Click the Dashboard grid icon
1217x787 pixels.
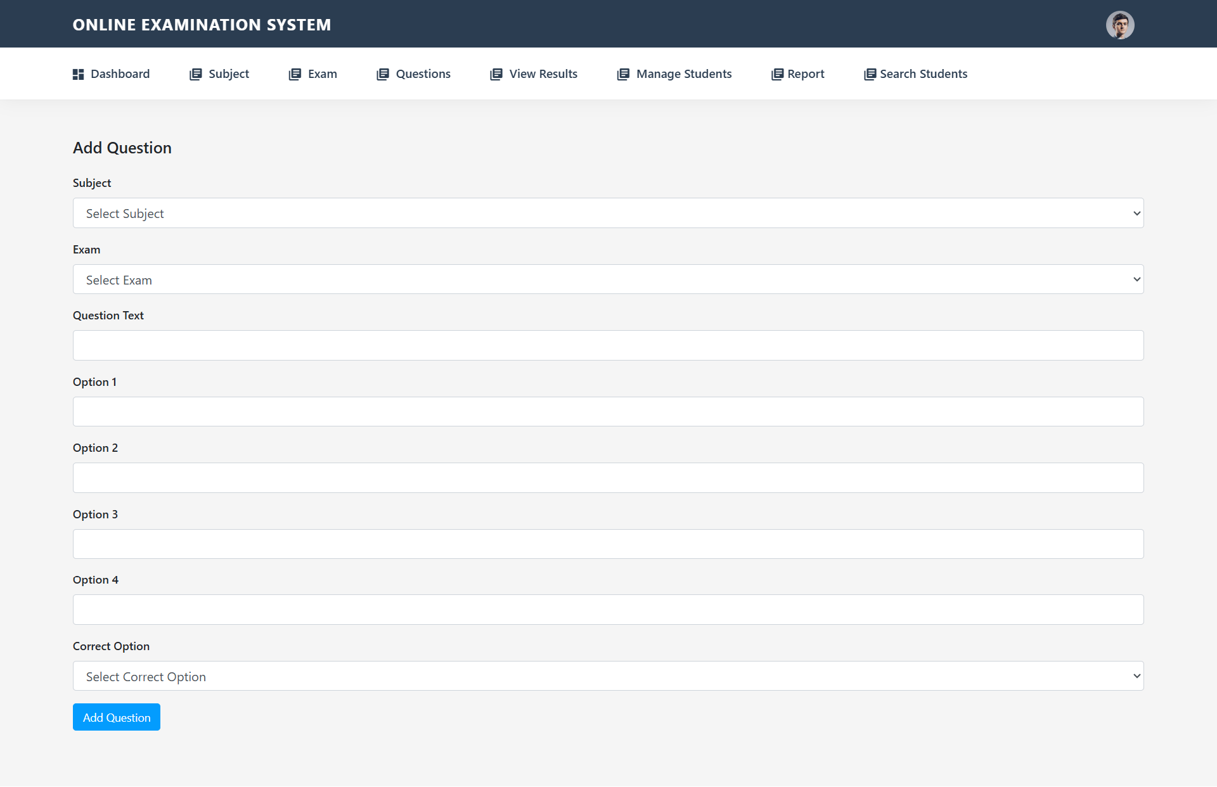78,74
